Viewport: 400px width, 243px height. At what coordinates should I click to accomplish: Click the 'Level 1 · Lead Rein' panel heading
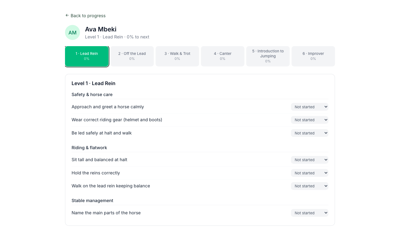[x=93, y=83]
